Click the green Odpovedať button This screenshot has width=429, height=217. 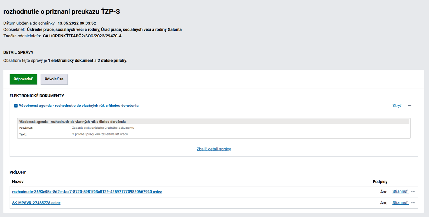[23, 79]
